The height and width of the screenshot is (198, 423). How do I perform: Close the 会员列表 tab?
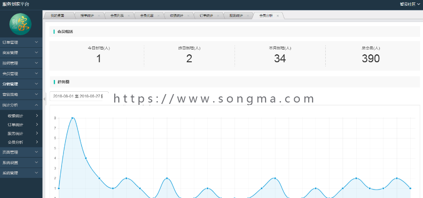(x=129, y=16)
